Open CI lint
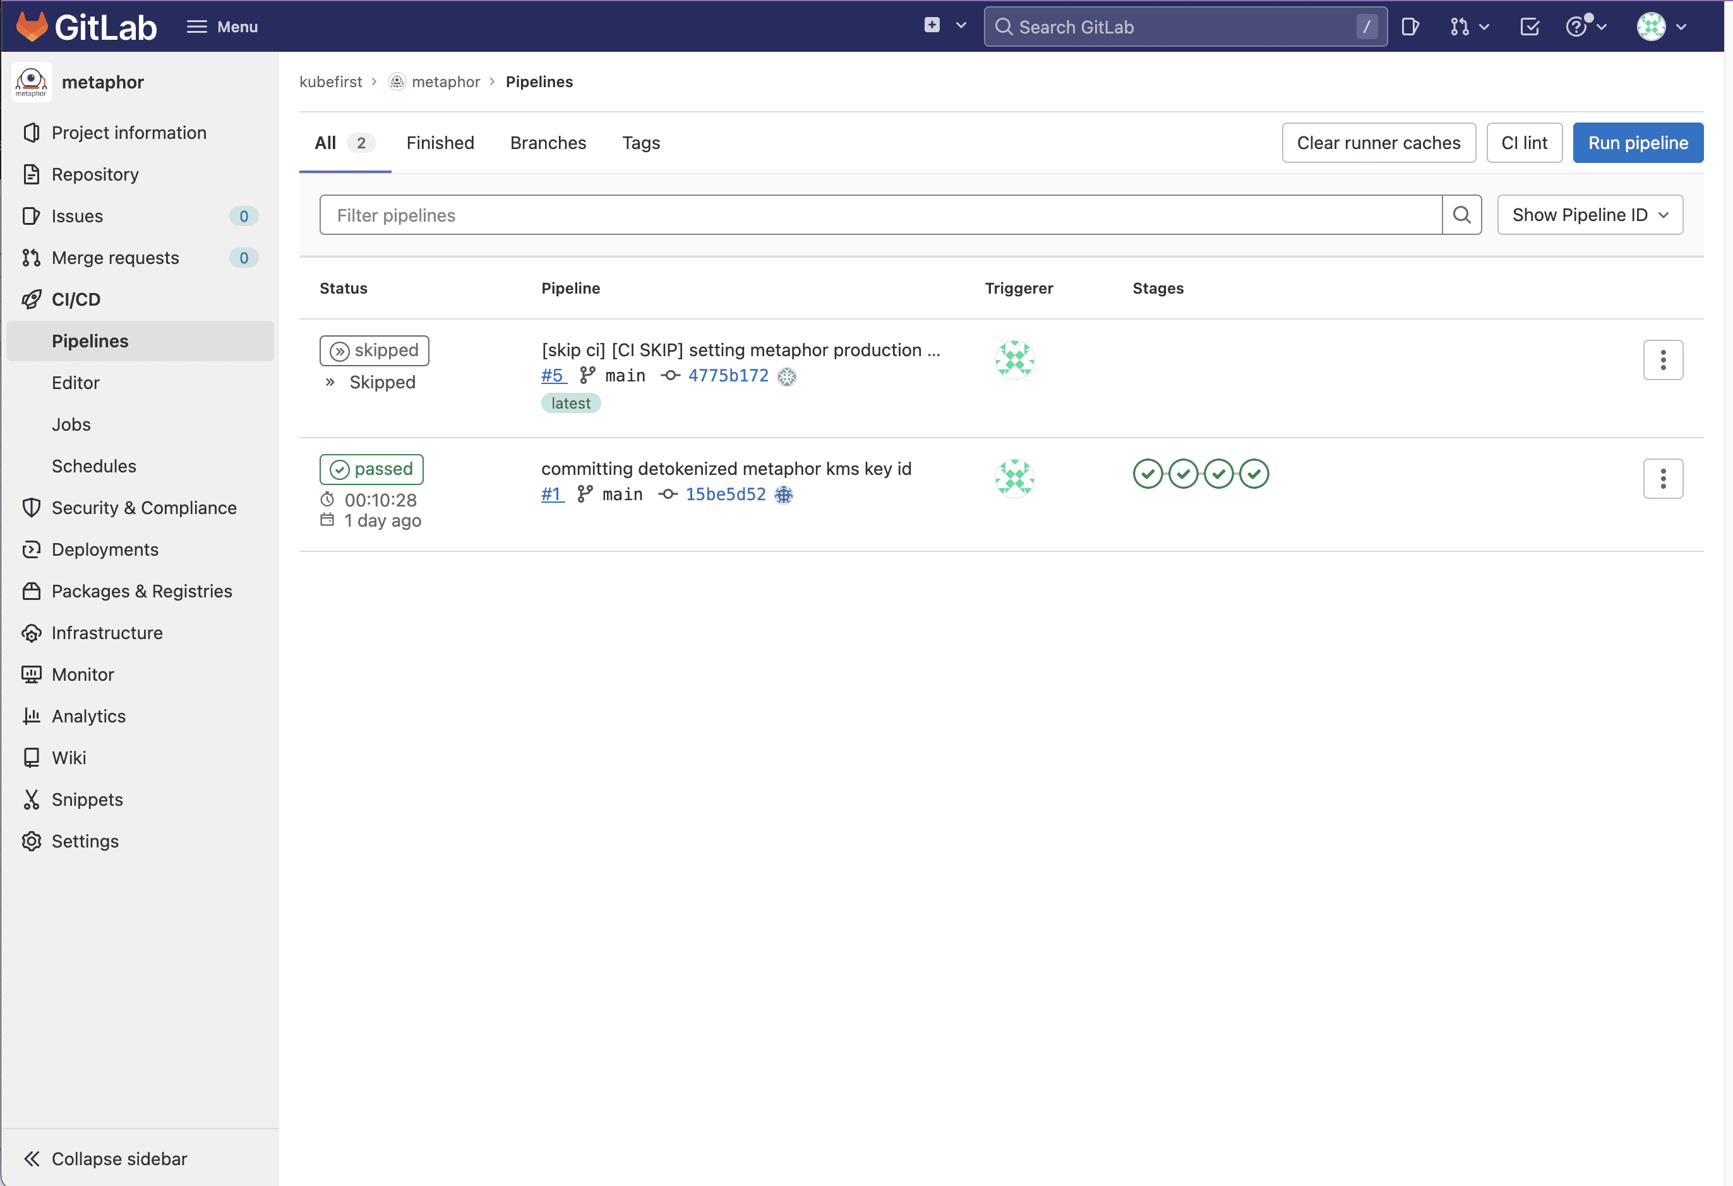This screenshot has height=1186, width=1733. click(x=1523, y=143)
